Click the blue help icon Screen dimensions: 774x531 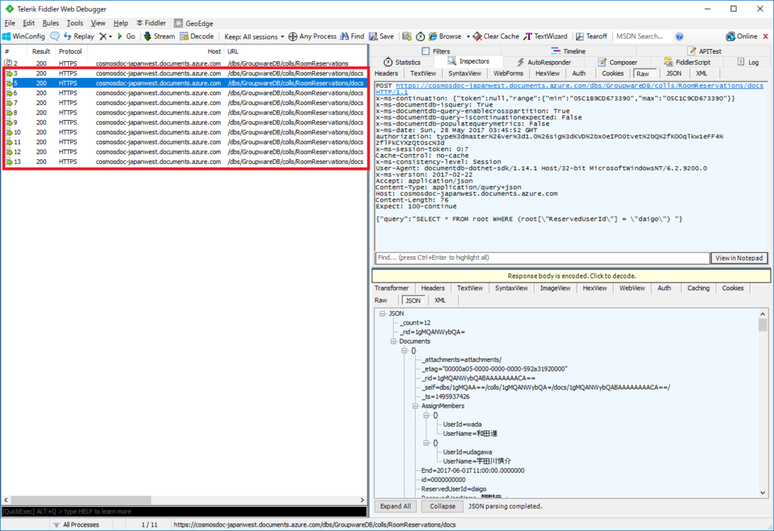coord(680,36)
